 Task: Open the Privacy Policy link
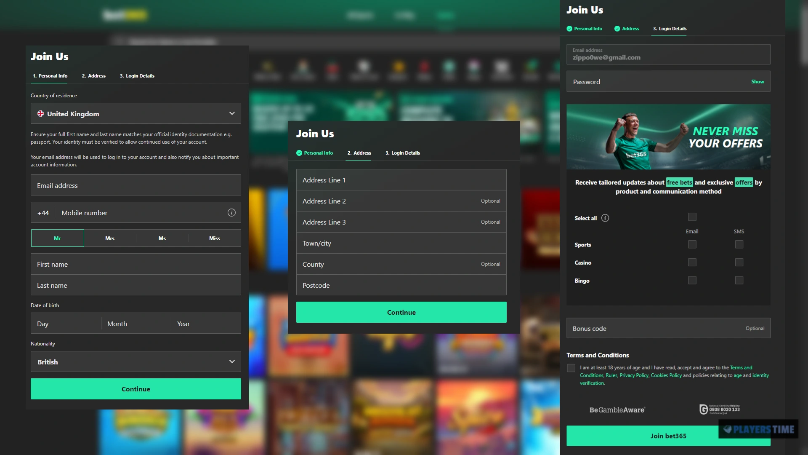634,375
